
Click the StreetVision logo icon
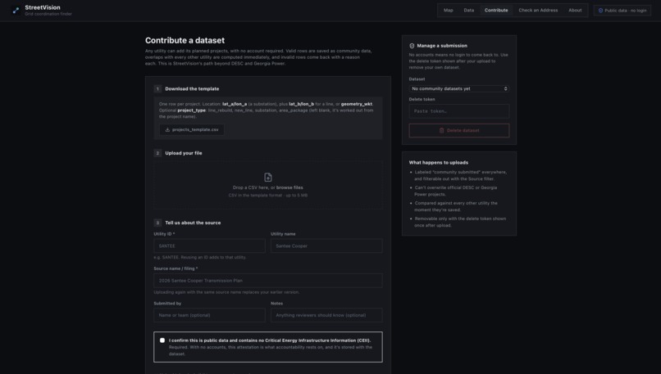point(16,11)
